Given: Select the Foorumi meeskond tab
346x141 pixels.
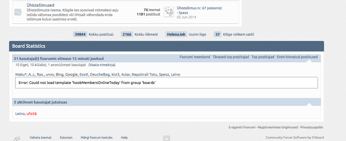Looking at the screenshot, I should [x=195, y=57].
